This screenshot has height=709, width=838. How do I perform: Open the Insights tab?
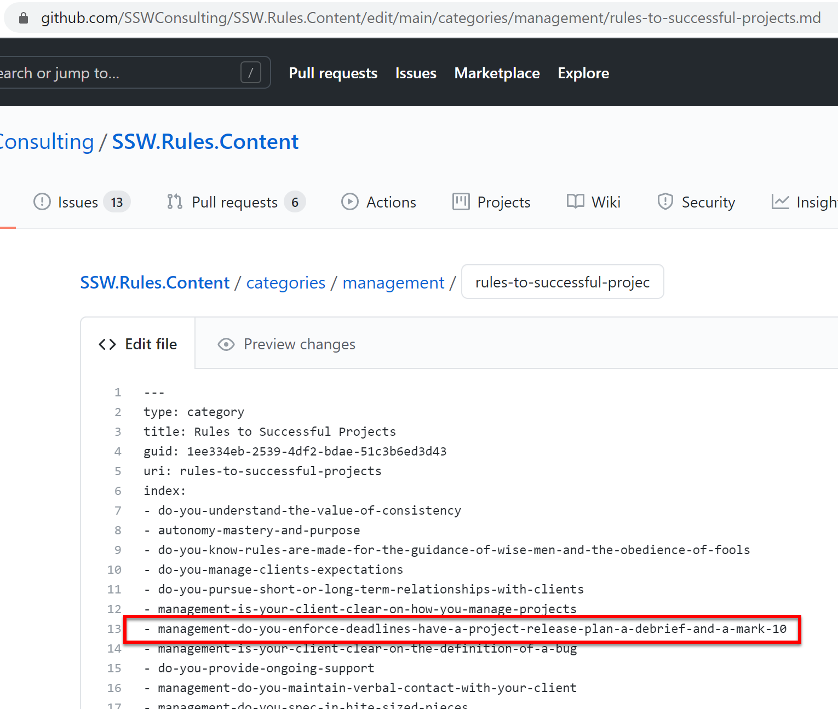(804, 202)
